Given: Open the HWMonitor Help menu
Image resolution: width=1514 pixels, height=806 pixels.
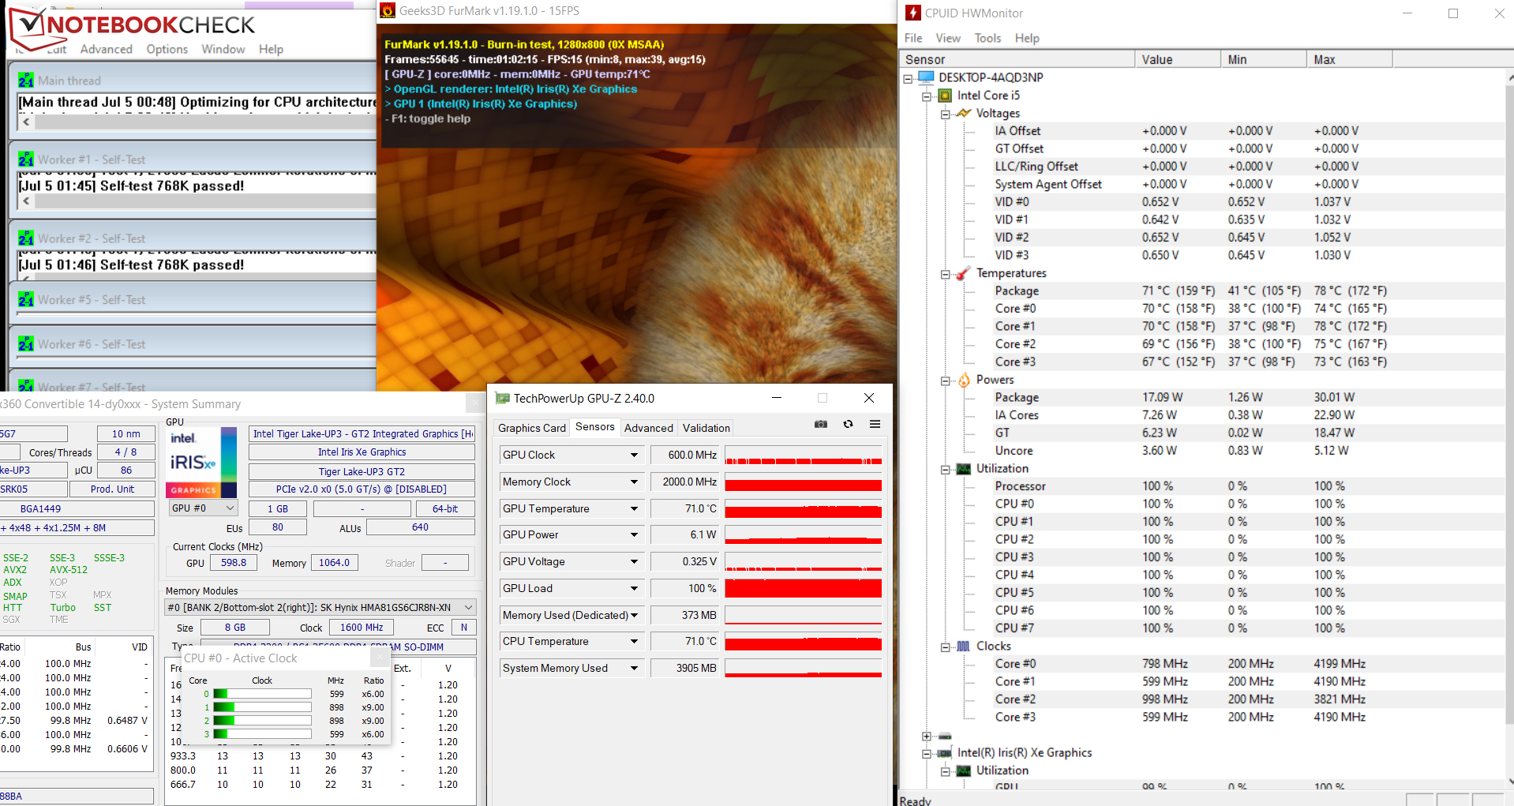Looking at the screenshot, I should coord(1027,38).
